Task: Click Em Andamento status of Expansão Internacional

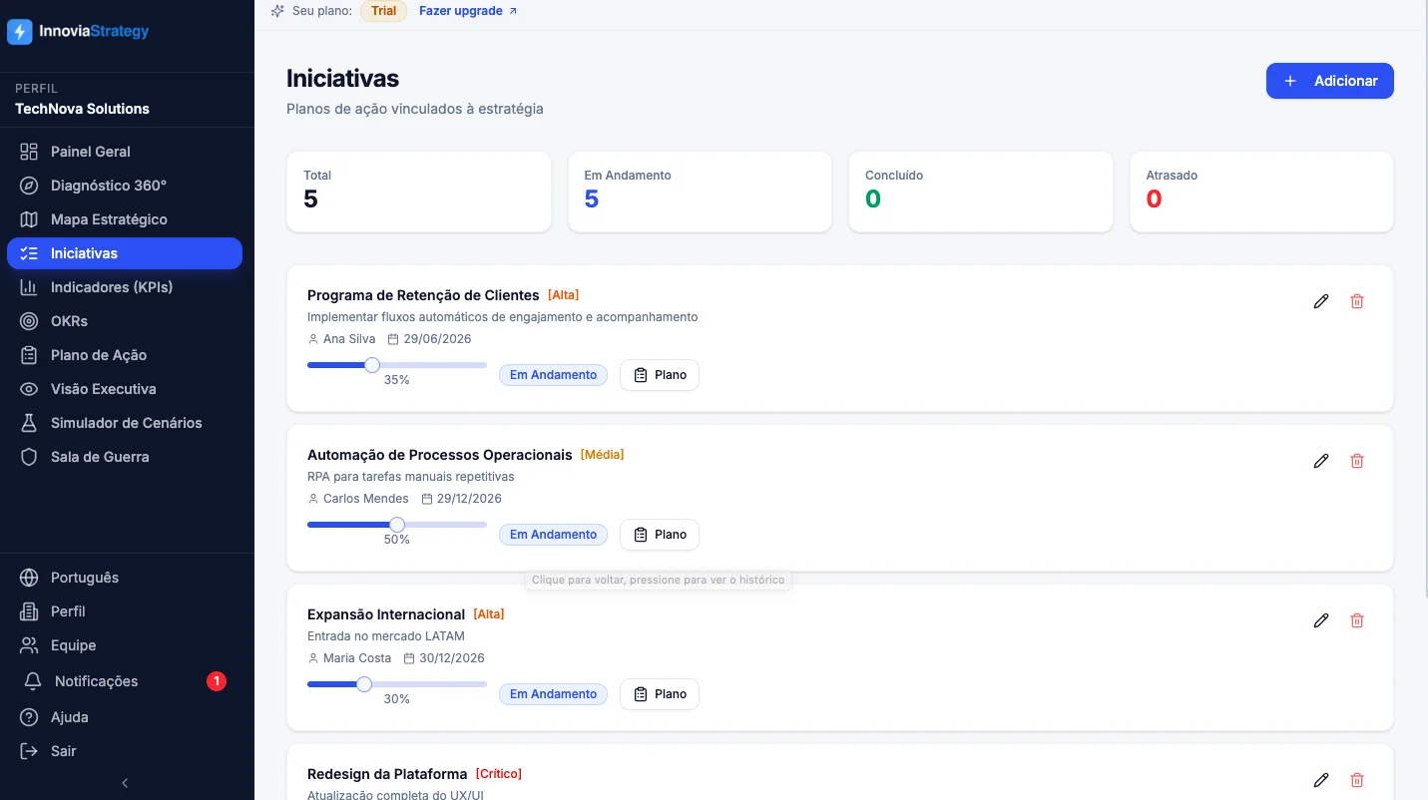Action: pyautogui.click(x=553, y=694)
